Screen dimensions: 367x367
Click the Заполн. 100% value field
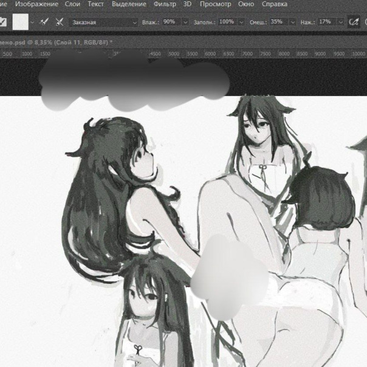(x=228, y=22)
